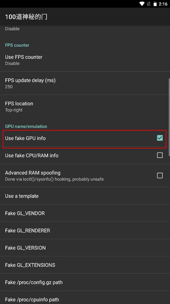Uncheck the Use fake GPU info checkbox
This screenshot has height=304, width=170.
pos(160,138)
